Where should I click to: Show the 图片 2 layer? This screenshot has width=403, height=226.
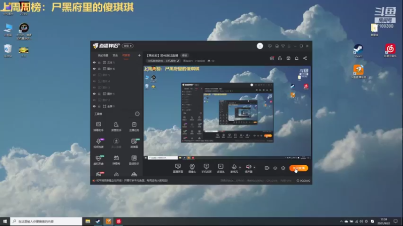[x=94, y=100]
